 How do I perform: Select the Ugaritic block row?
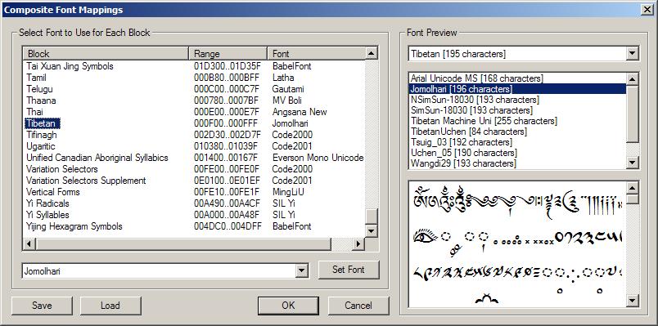(x=40, y=146)
